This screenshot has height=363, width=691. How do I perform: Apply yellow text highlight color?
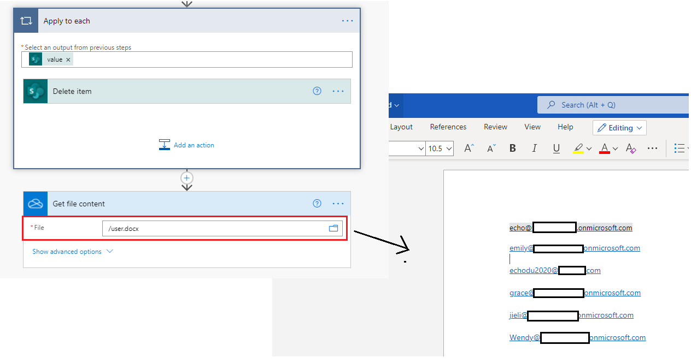[578, 148]
